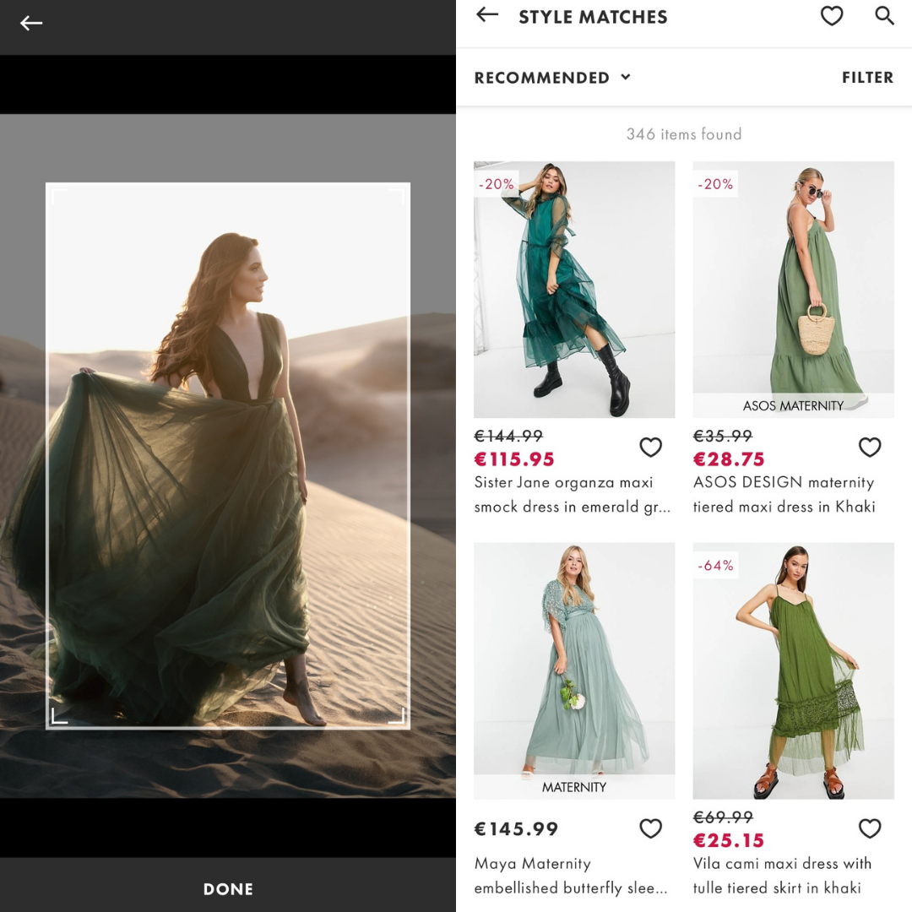This screenshot has height=912, width=912.
Task: Expand the sort options chevron
Action: point(625,77)
